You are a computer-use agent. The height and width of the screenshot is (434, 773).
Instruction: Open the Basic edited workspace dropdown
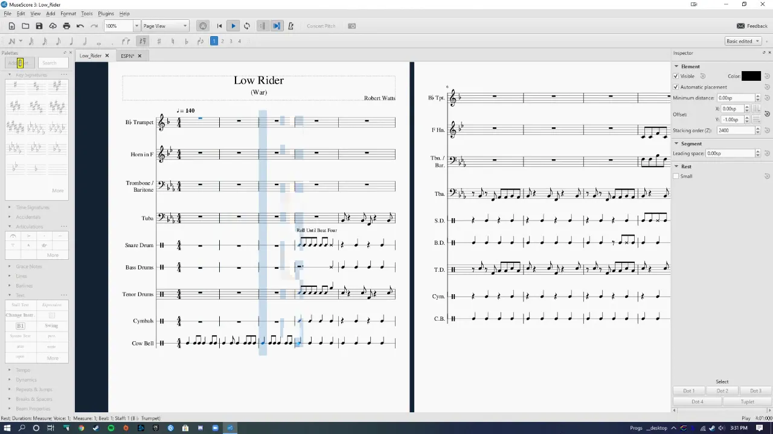743,41
